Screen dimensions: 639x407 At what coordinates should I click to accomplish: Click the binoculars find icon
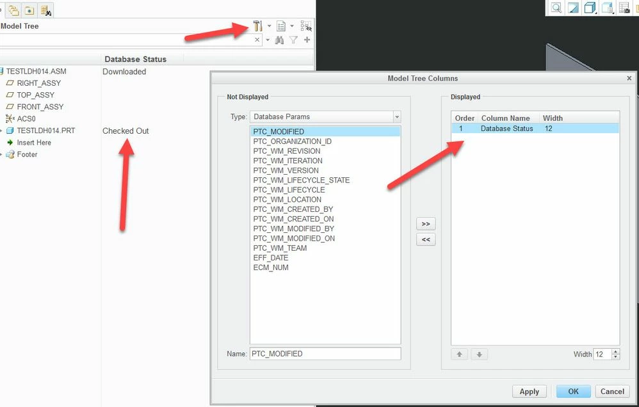(x=280, y=40)
